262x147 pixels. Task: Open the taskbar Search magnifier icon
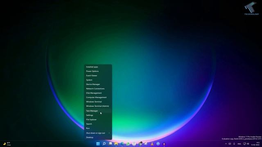tap(104, 144)
